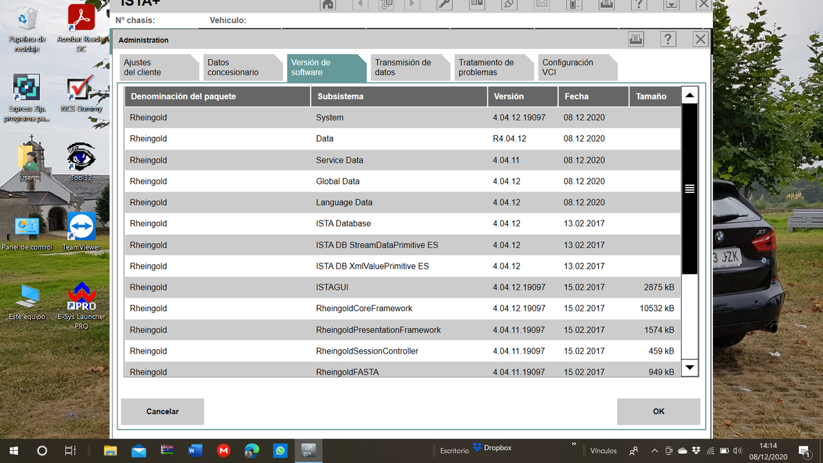Open Panel de control desktop icon
823x463 pixels.
pyautogui.click(x=27, y=232)
